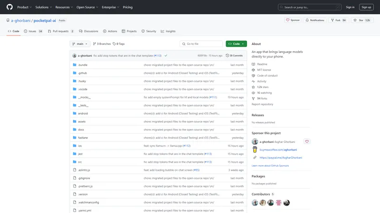Click the branches icon next to 3 Branches

95,44
